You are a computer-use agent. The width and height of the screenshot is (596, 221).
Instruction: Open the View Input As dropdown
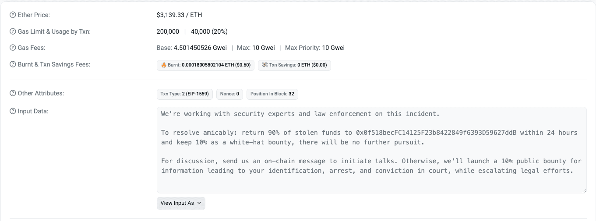(x=181, y=203)
